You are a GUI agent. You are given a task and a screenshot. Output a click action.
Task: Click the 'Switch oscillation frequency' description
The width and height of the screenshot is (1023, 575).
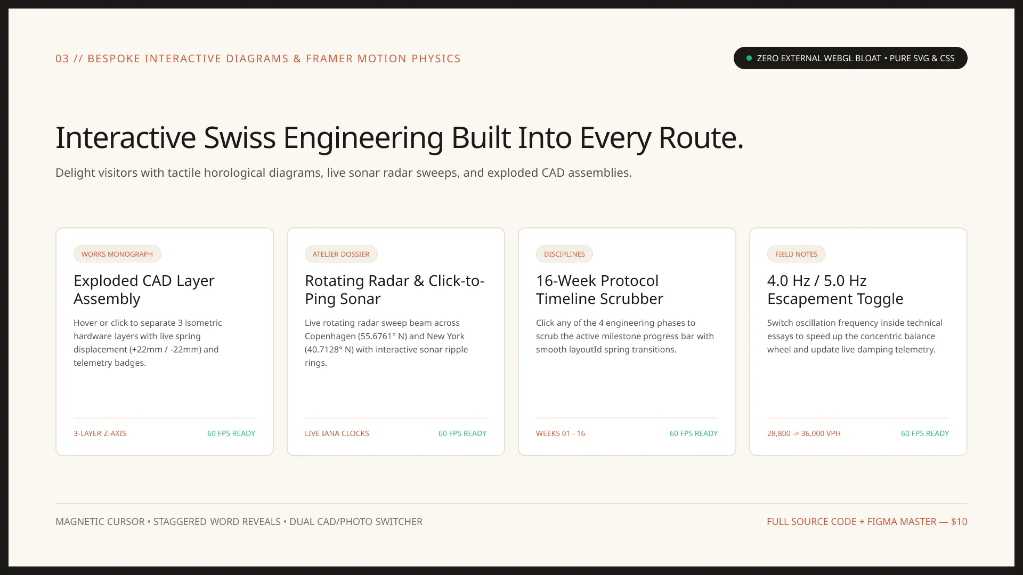coord(855,336)
